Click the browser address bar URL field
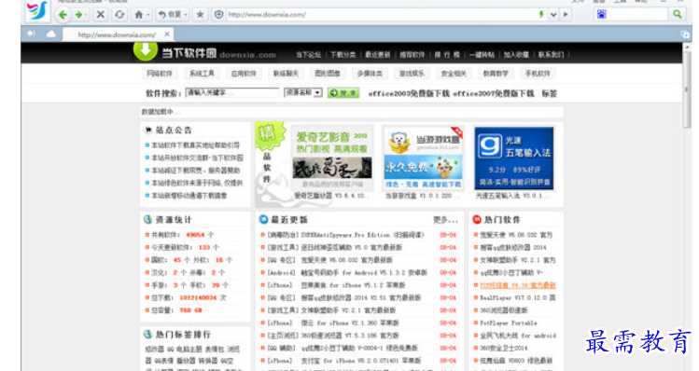699x371 pixels. point(381,14)
